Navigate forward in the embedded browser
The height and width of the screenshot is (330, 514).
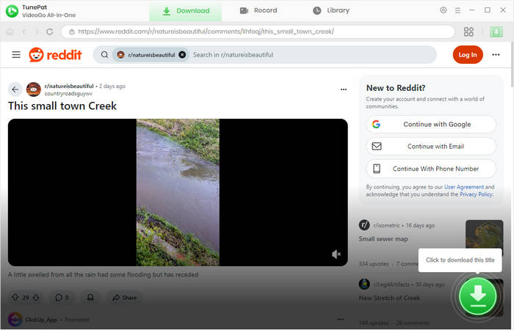pos(37,32)
